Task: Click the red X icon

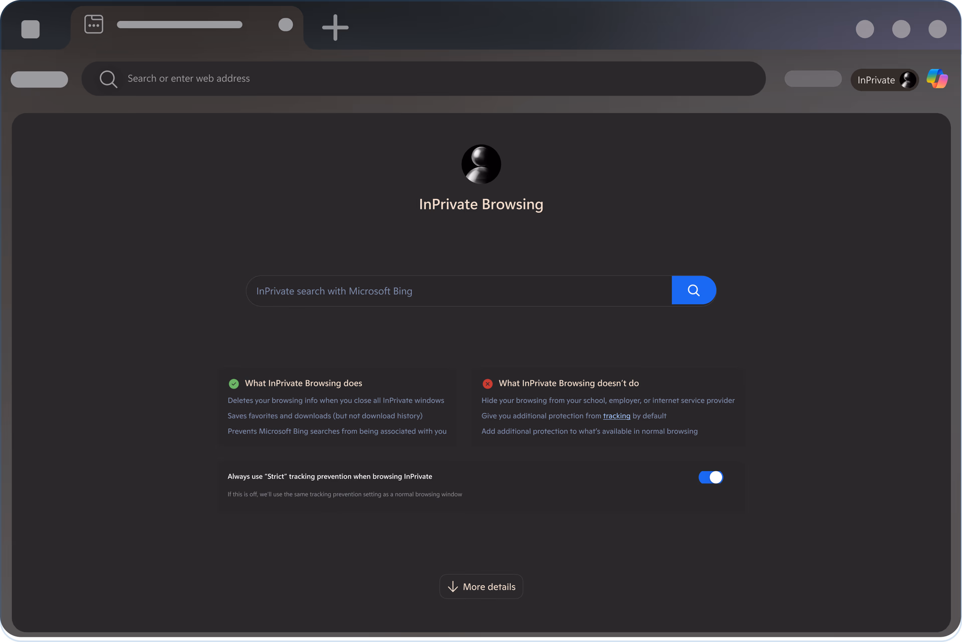Action: [487, 384]
